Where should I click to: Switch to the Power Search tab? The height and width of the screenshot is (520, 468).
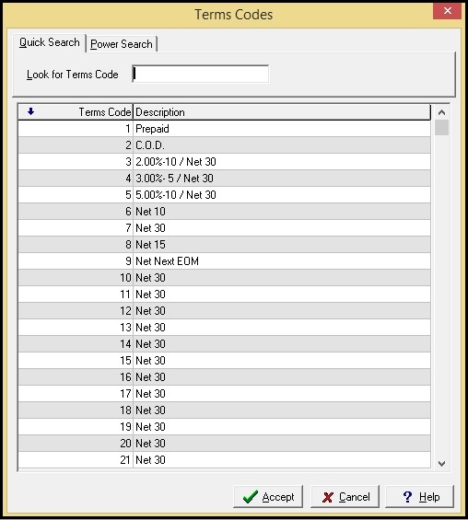122,44
